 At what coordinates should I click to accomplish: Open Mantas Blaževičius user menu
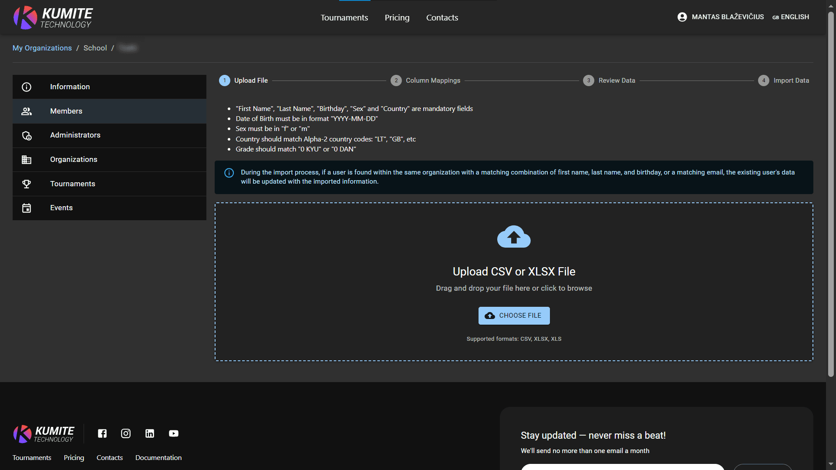pyautogui.click(x=727, y=17)
